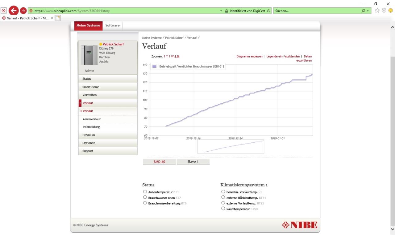Screen dimensions: 395x235
Task: Click the Verlauf page heading
Action: (x=154, y=46)
